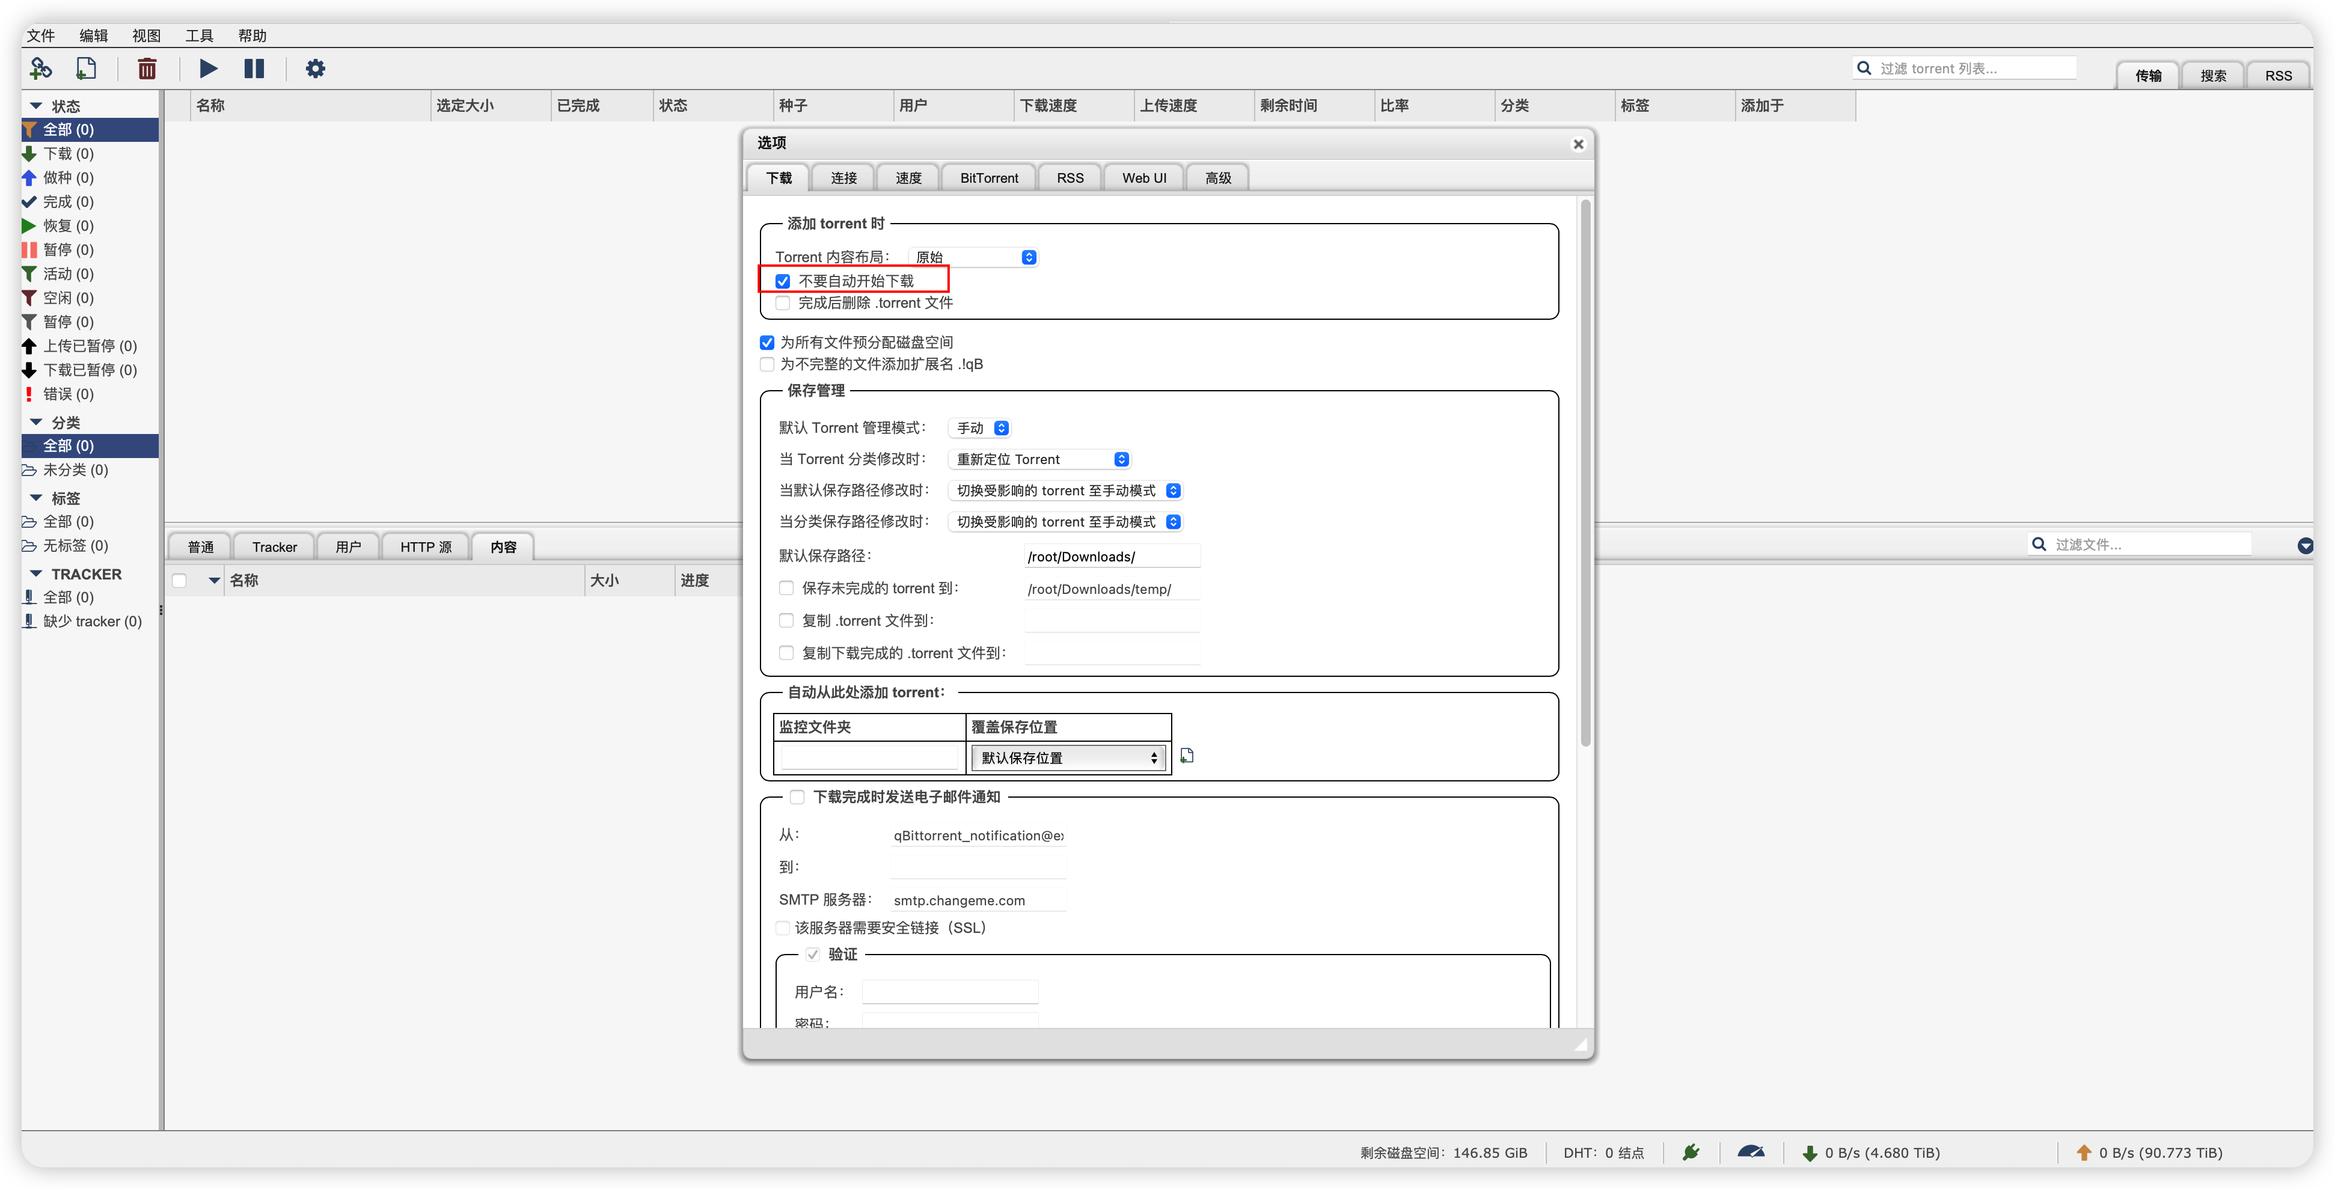Click the connection status plug icon

1691,1152
